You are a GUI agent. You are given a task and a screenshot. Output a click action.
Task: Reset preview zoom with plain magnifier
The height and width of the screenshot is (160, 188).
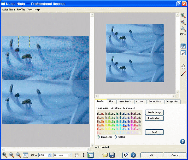coord(183,29)
